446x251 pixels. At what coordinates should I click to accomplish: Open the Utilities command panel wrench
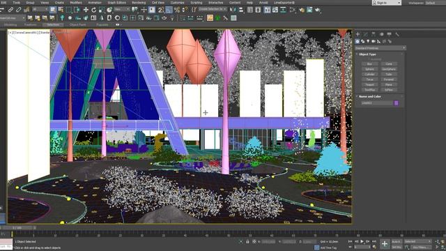[397, 34]
